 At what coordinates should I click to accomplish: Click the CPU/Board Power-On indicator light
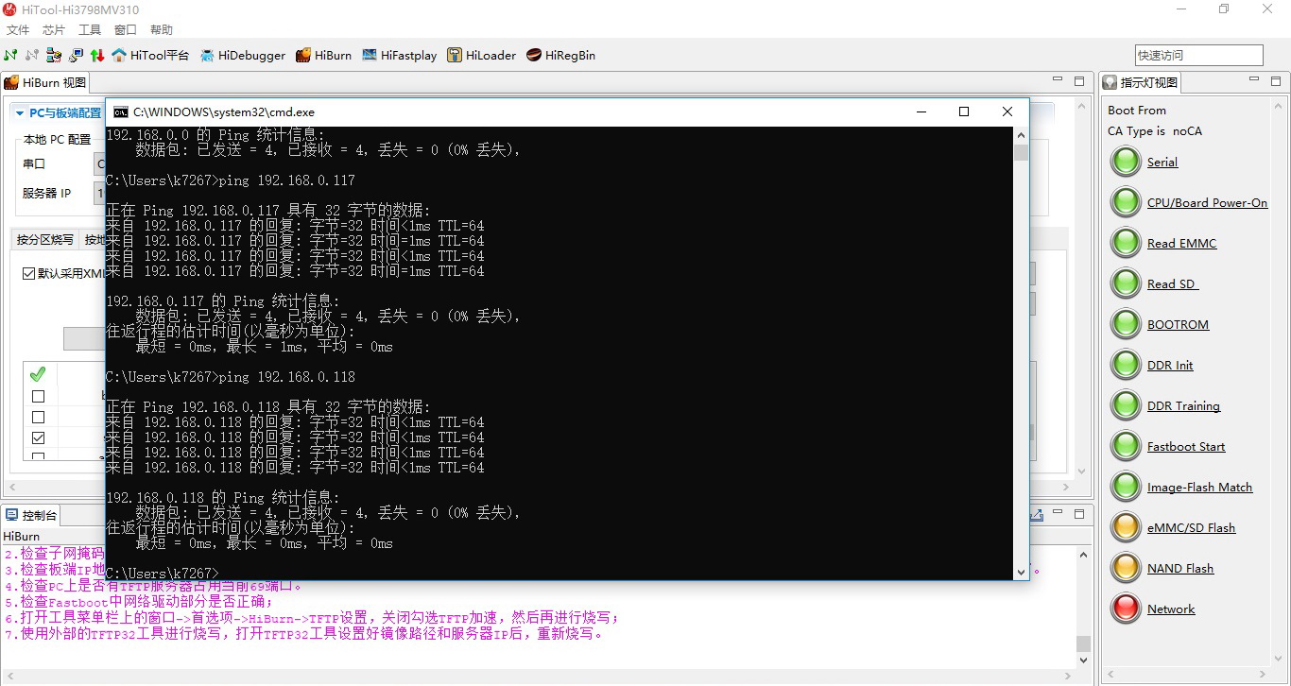click(1126, 203)
